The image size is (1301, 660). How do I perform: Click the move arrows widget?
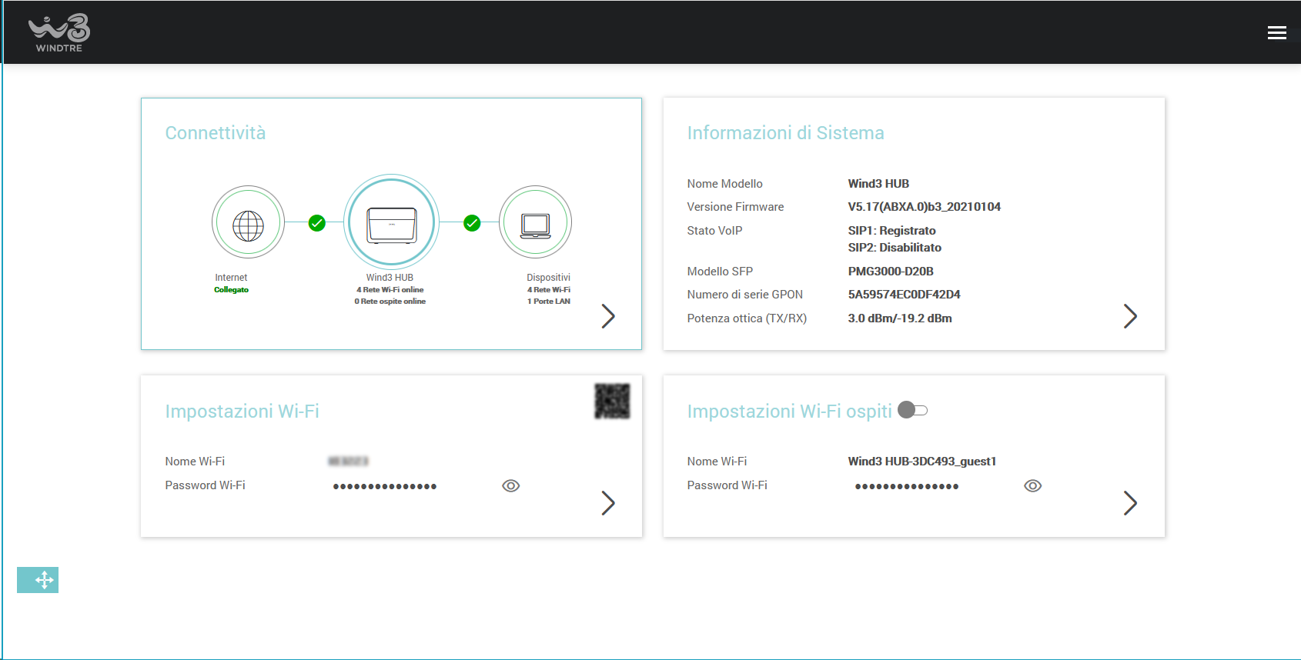click(x=38, y=580)
